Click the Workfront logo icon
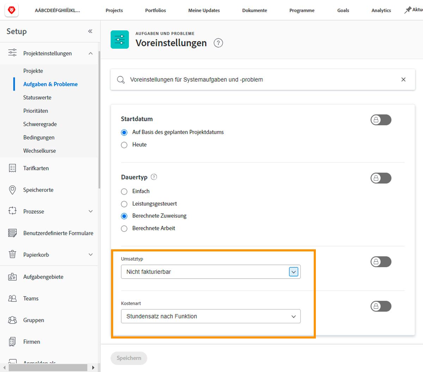The image size is (423, 372). [x=12, y=10]
